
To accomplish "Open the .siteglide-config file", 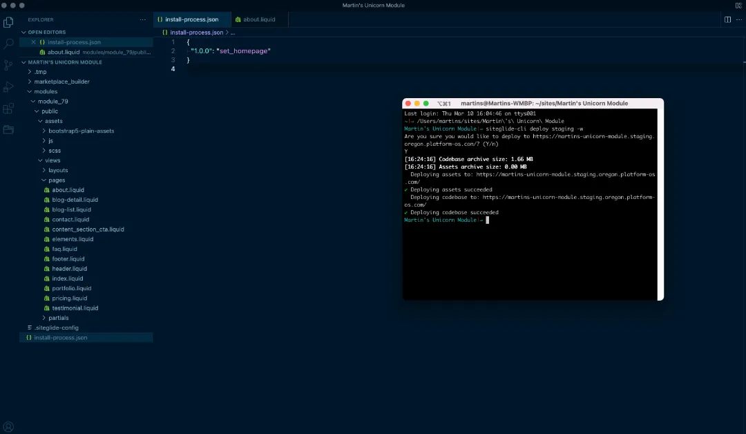I will tap(57, 328).
